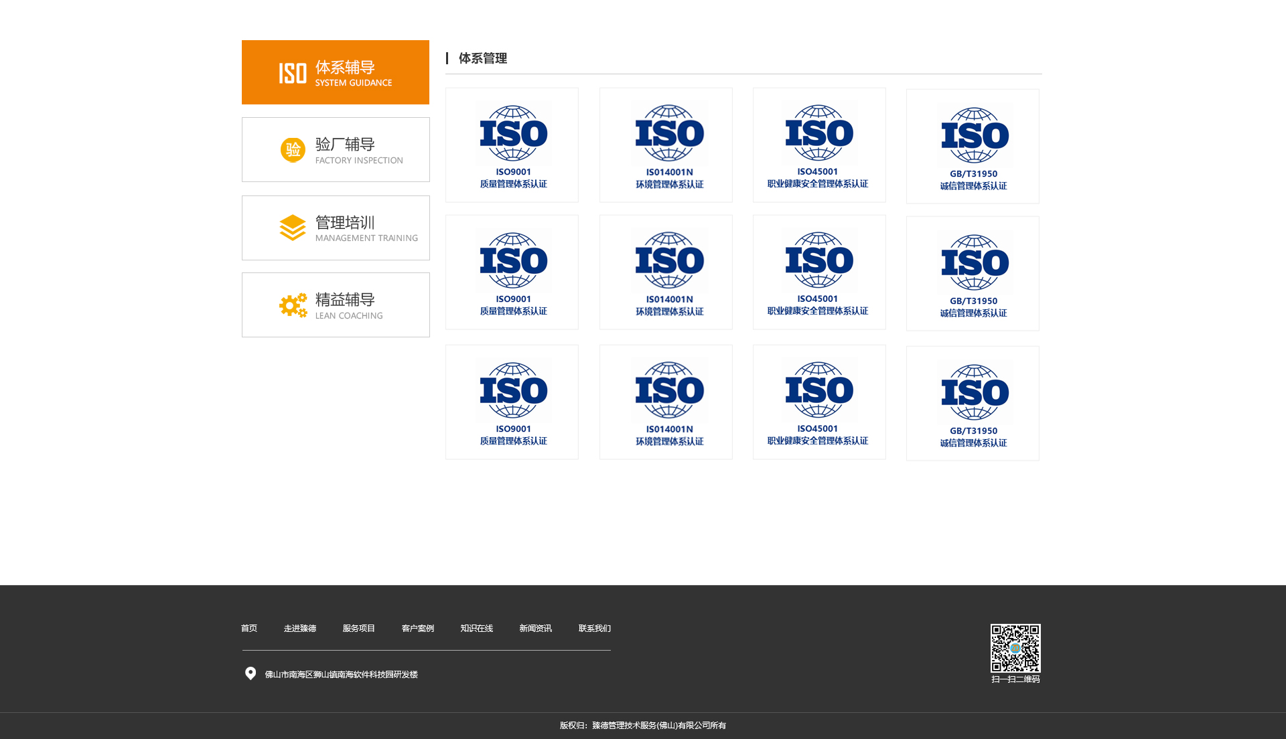Go to 走进臻德 footer link

(x=299, y=629)
